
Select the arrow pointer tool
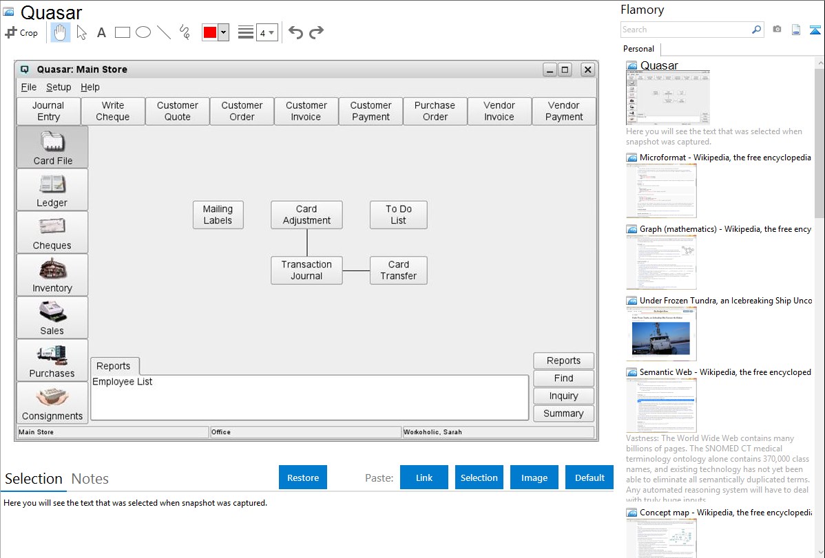click(x=82, y=32)
